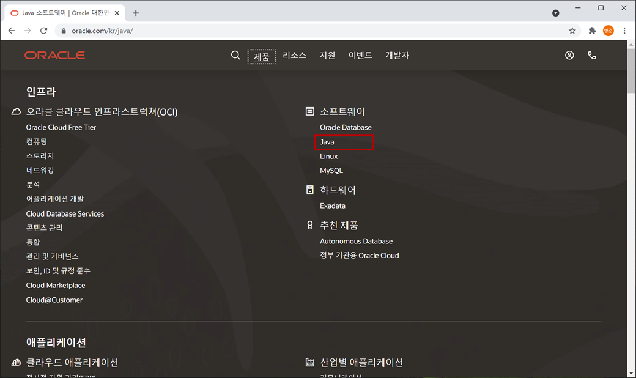
Task: Click the 콘텐츠 관리 link
Action: (44, 228)
